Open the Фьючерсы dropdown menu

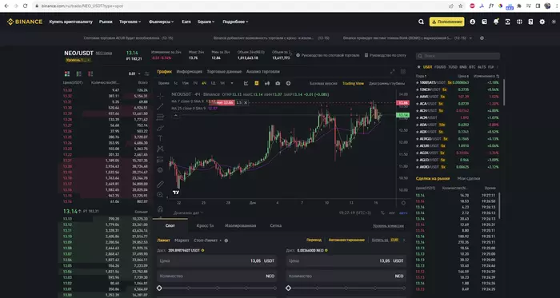[x=161, y=22]
